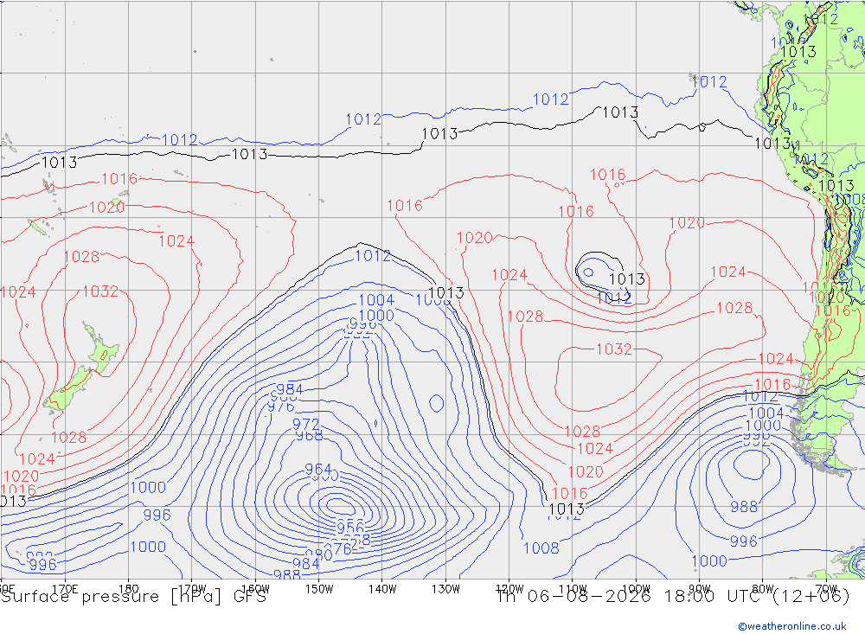The width and height of the screenshot is (865, 634).
Task: Click the 120W longitude label
Action: [x=509, y=589]
